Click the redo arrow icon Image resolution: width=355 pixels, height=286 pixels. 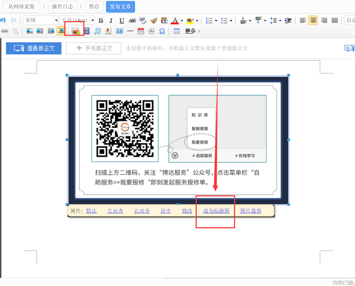tap(14, 20)
